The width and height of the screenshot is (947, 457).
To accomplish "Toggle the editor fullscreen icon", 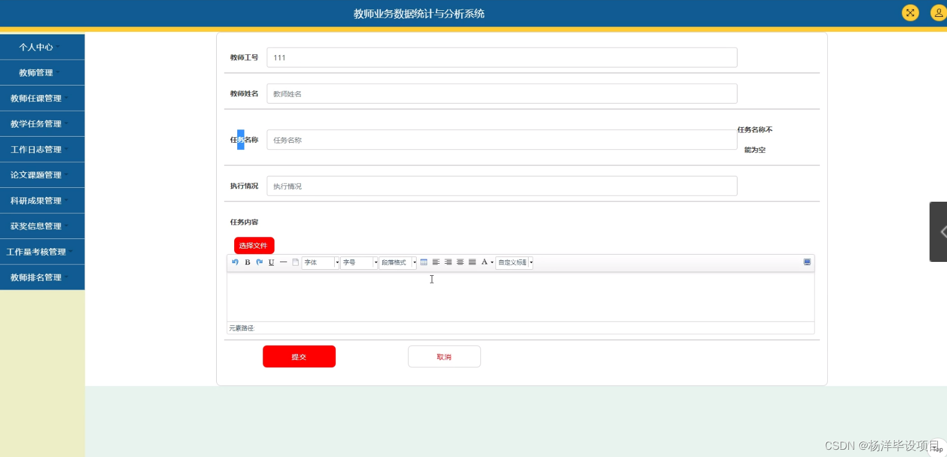I will (x=807, y=262).
